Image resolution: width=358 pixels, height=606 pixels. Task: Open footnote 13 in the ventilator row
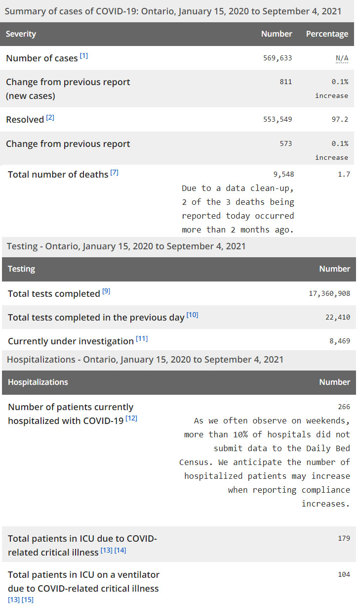click(x=13, y=600)
